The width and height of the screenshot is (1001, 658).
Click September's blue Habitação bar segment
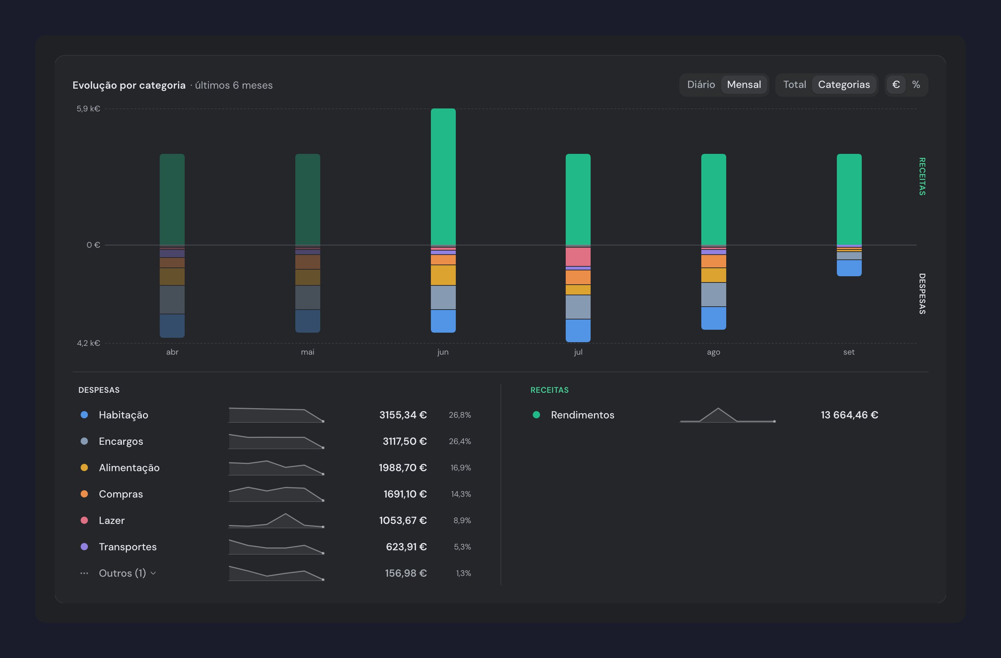[849, 268]
